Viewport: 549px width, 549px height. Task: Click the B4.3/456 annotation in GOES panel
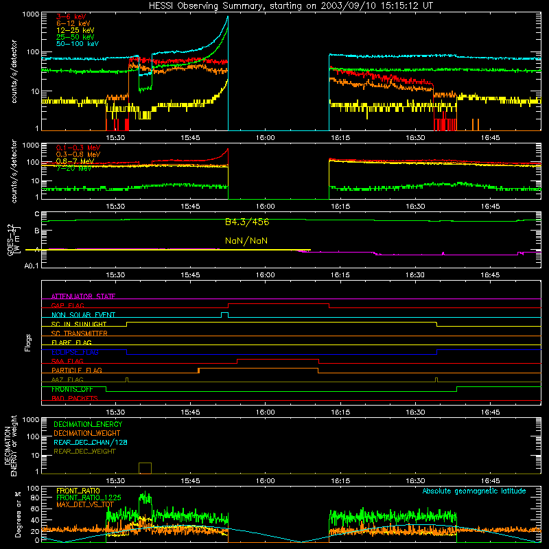pos(247,222)
